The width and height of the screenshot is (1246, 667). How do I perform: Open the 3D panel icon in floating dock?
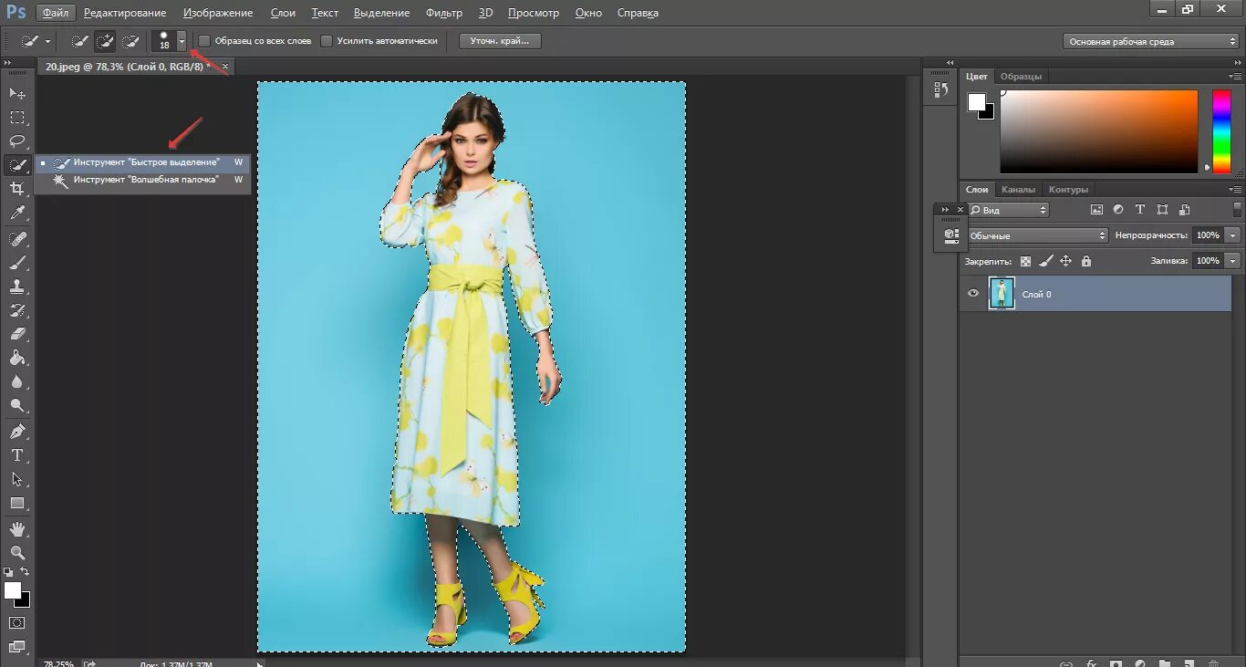(950, 235)
